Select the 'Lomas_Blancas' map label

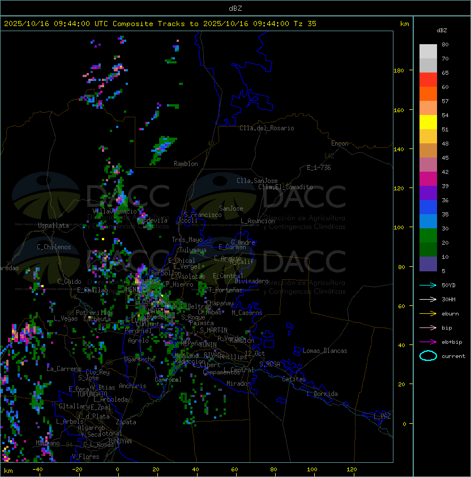coord(325,351)
